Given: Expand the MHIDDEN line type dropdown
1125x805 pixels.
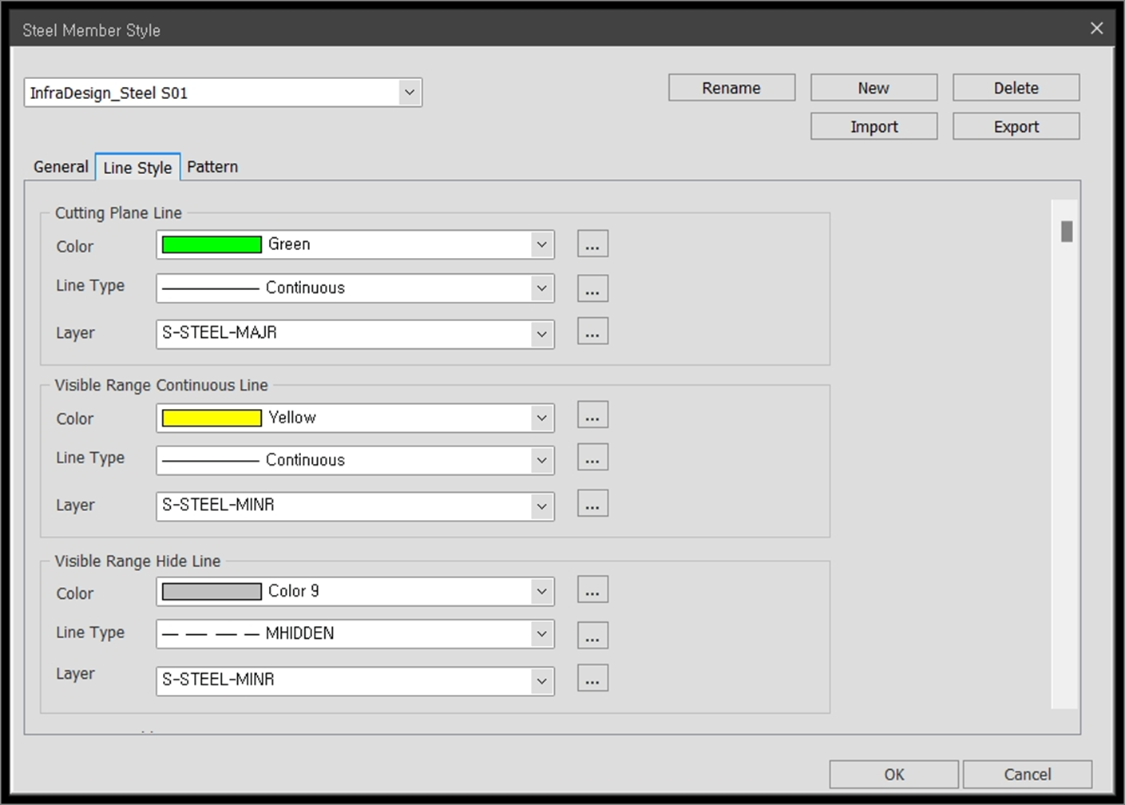Looking at the screenshot, I should 542,634.
